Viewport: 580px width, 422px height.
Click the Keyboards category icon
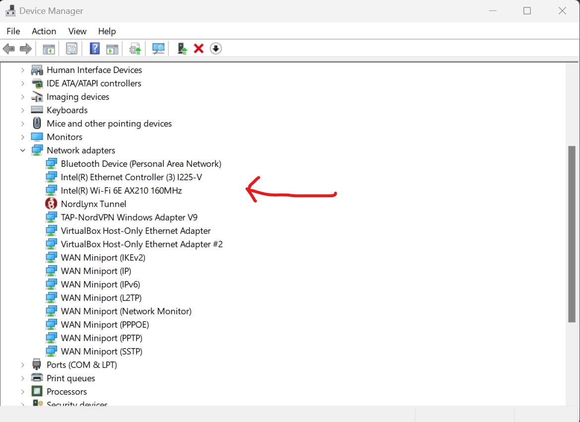click(x=37, y=110)
